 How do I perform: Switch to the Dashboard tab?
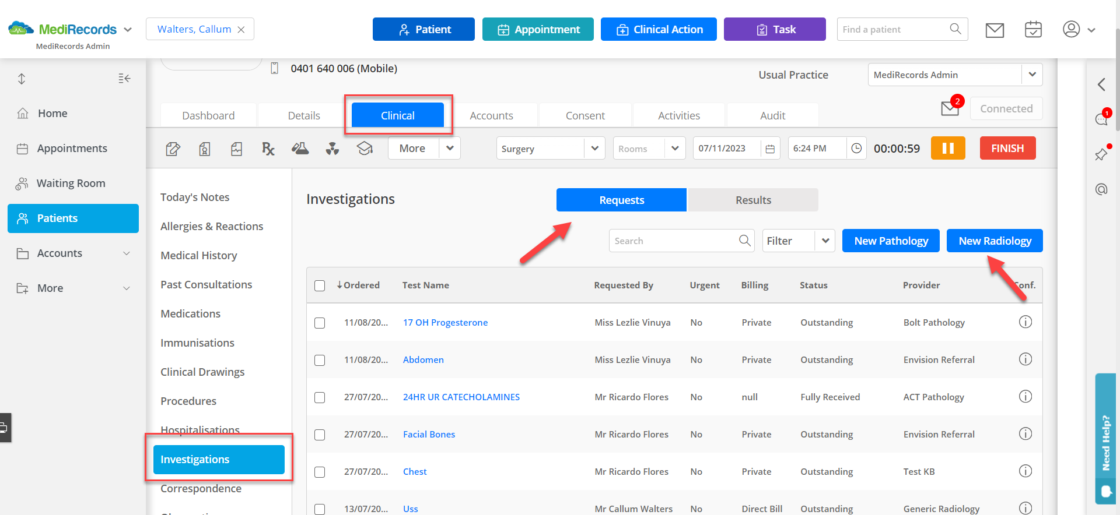pyautogui.click(x=208, y=115)
